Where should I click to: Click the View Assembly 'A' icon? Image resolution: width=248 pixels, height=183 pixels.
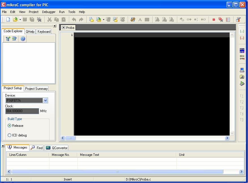(x=140, y=19)
